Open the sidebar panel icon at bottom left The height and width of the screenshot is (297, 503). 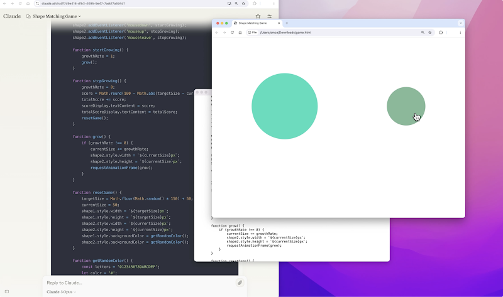pyautogui.click(x=7, y=291)
